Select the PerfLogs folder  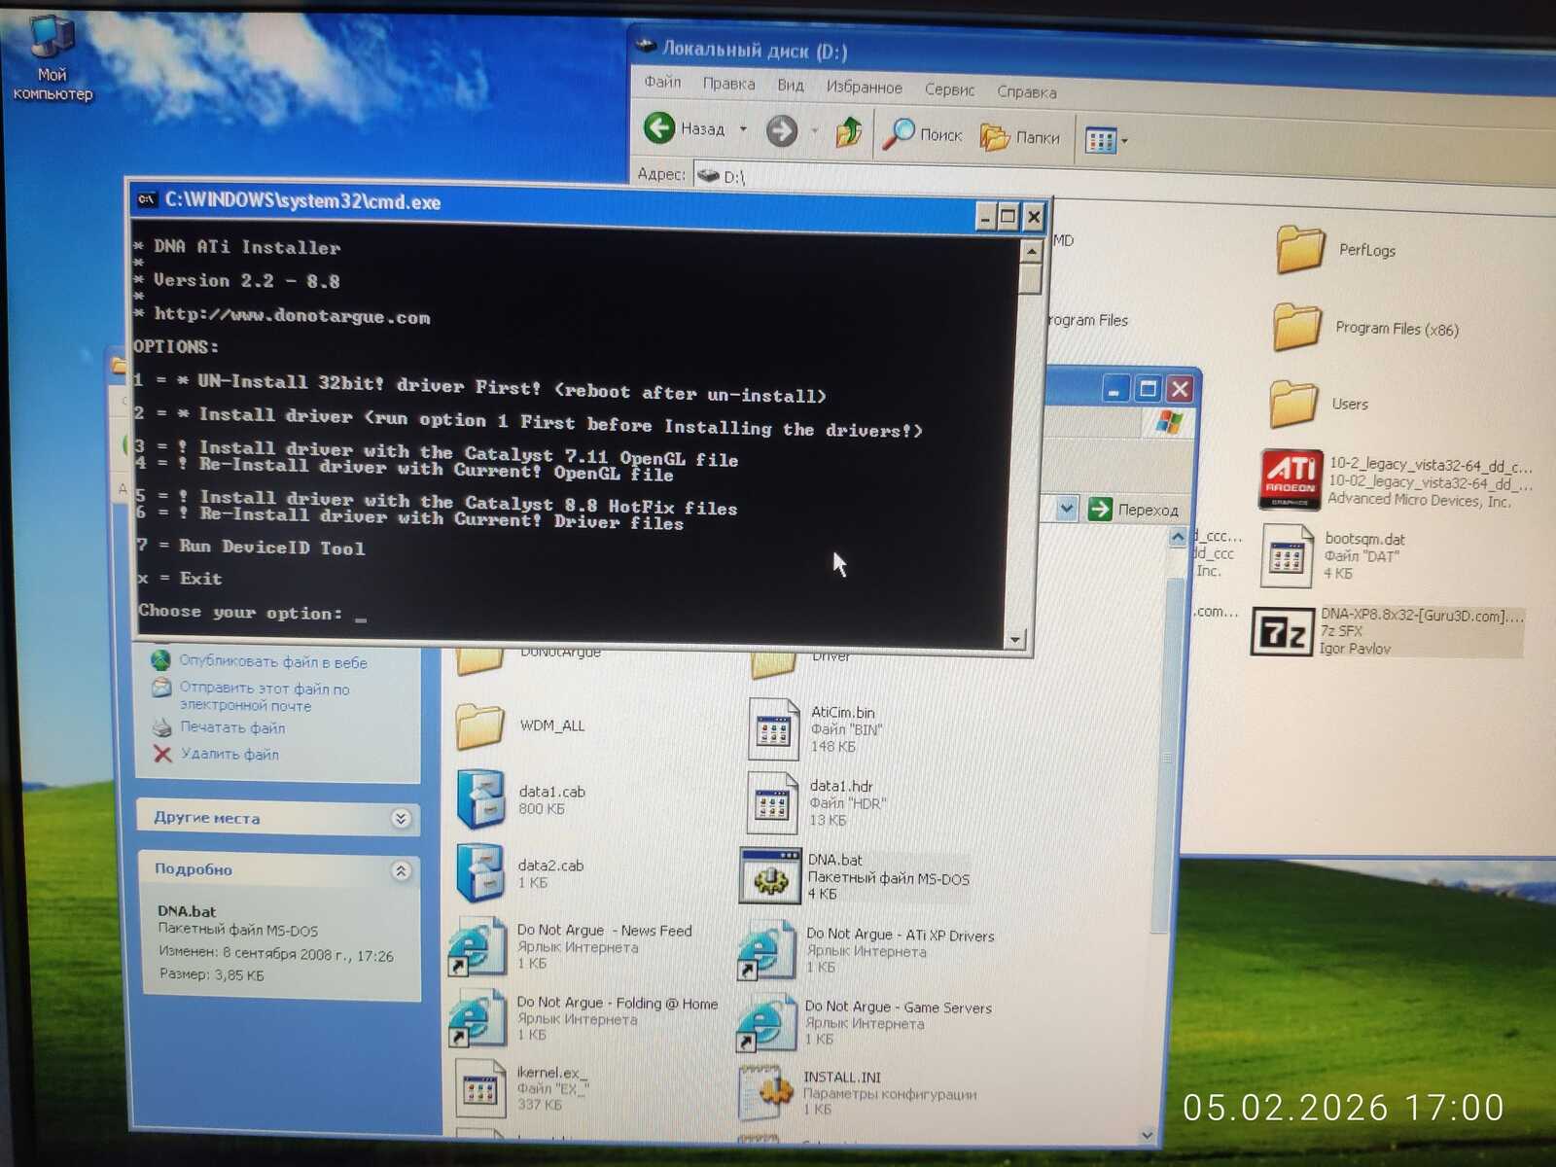tap(1336, 249)
